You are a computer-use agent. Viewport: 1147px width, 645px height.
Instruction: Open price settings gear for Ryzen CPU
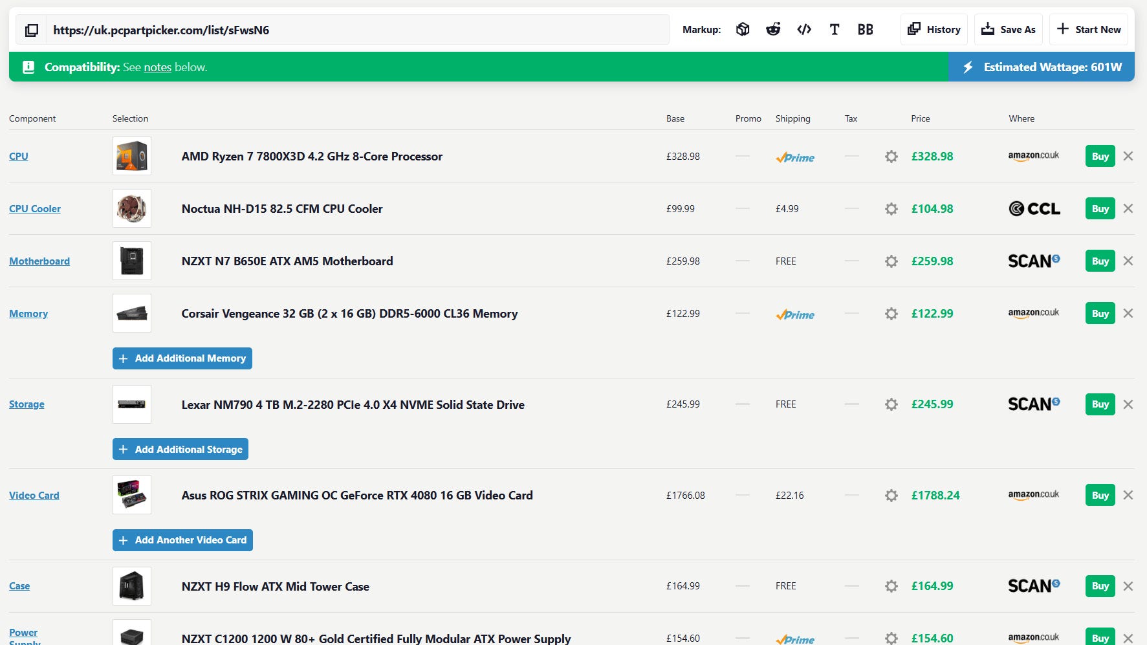point(891,157)
